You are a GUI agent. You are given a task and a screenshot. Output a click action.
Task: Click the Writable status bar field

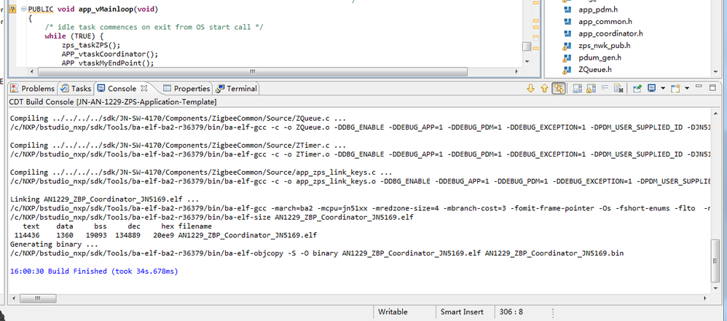click(393, 312)
